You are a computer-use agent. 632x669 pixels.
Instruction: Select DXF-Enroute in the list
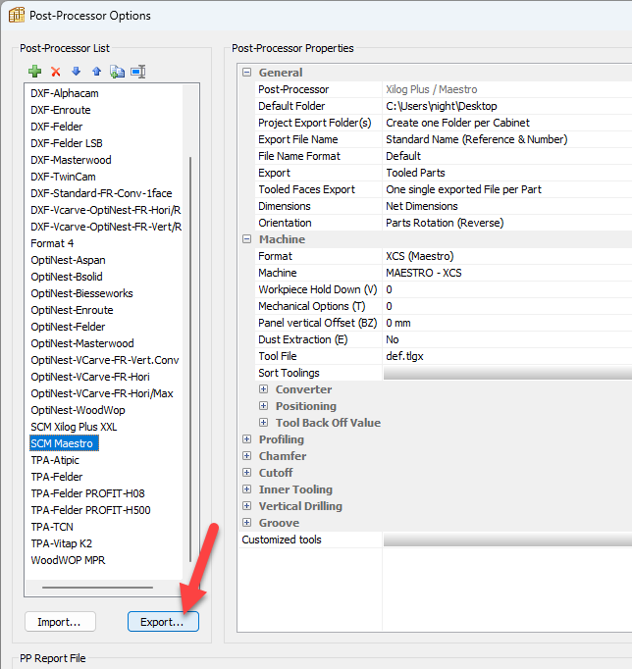tap(61, 110)
